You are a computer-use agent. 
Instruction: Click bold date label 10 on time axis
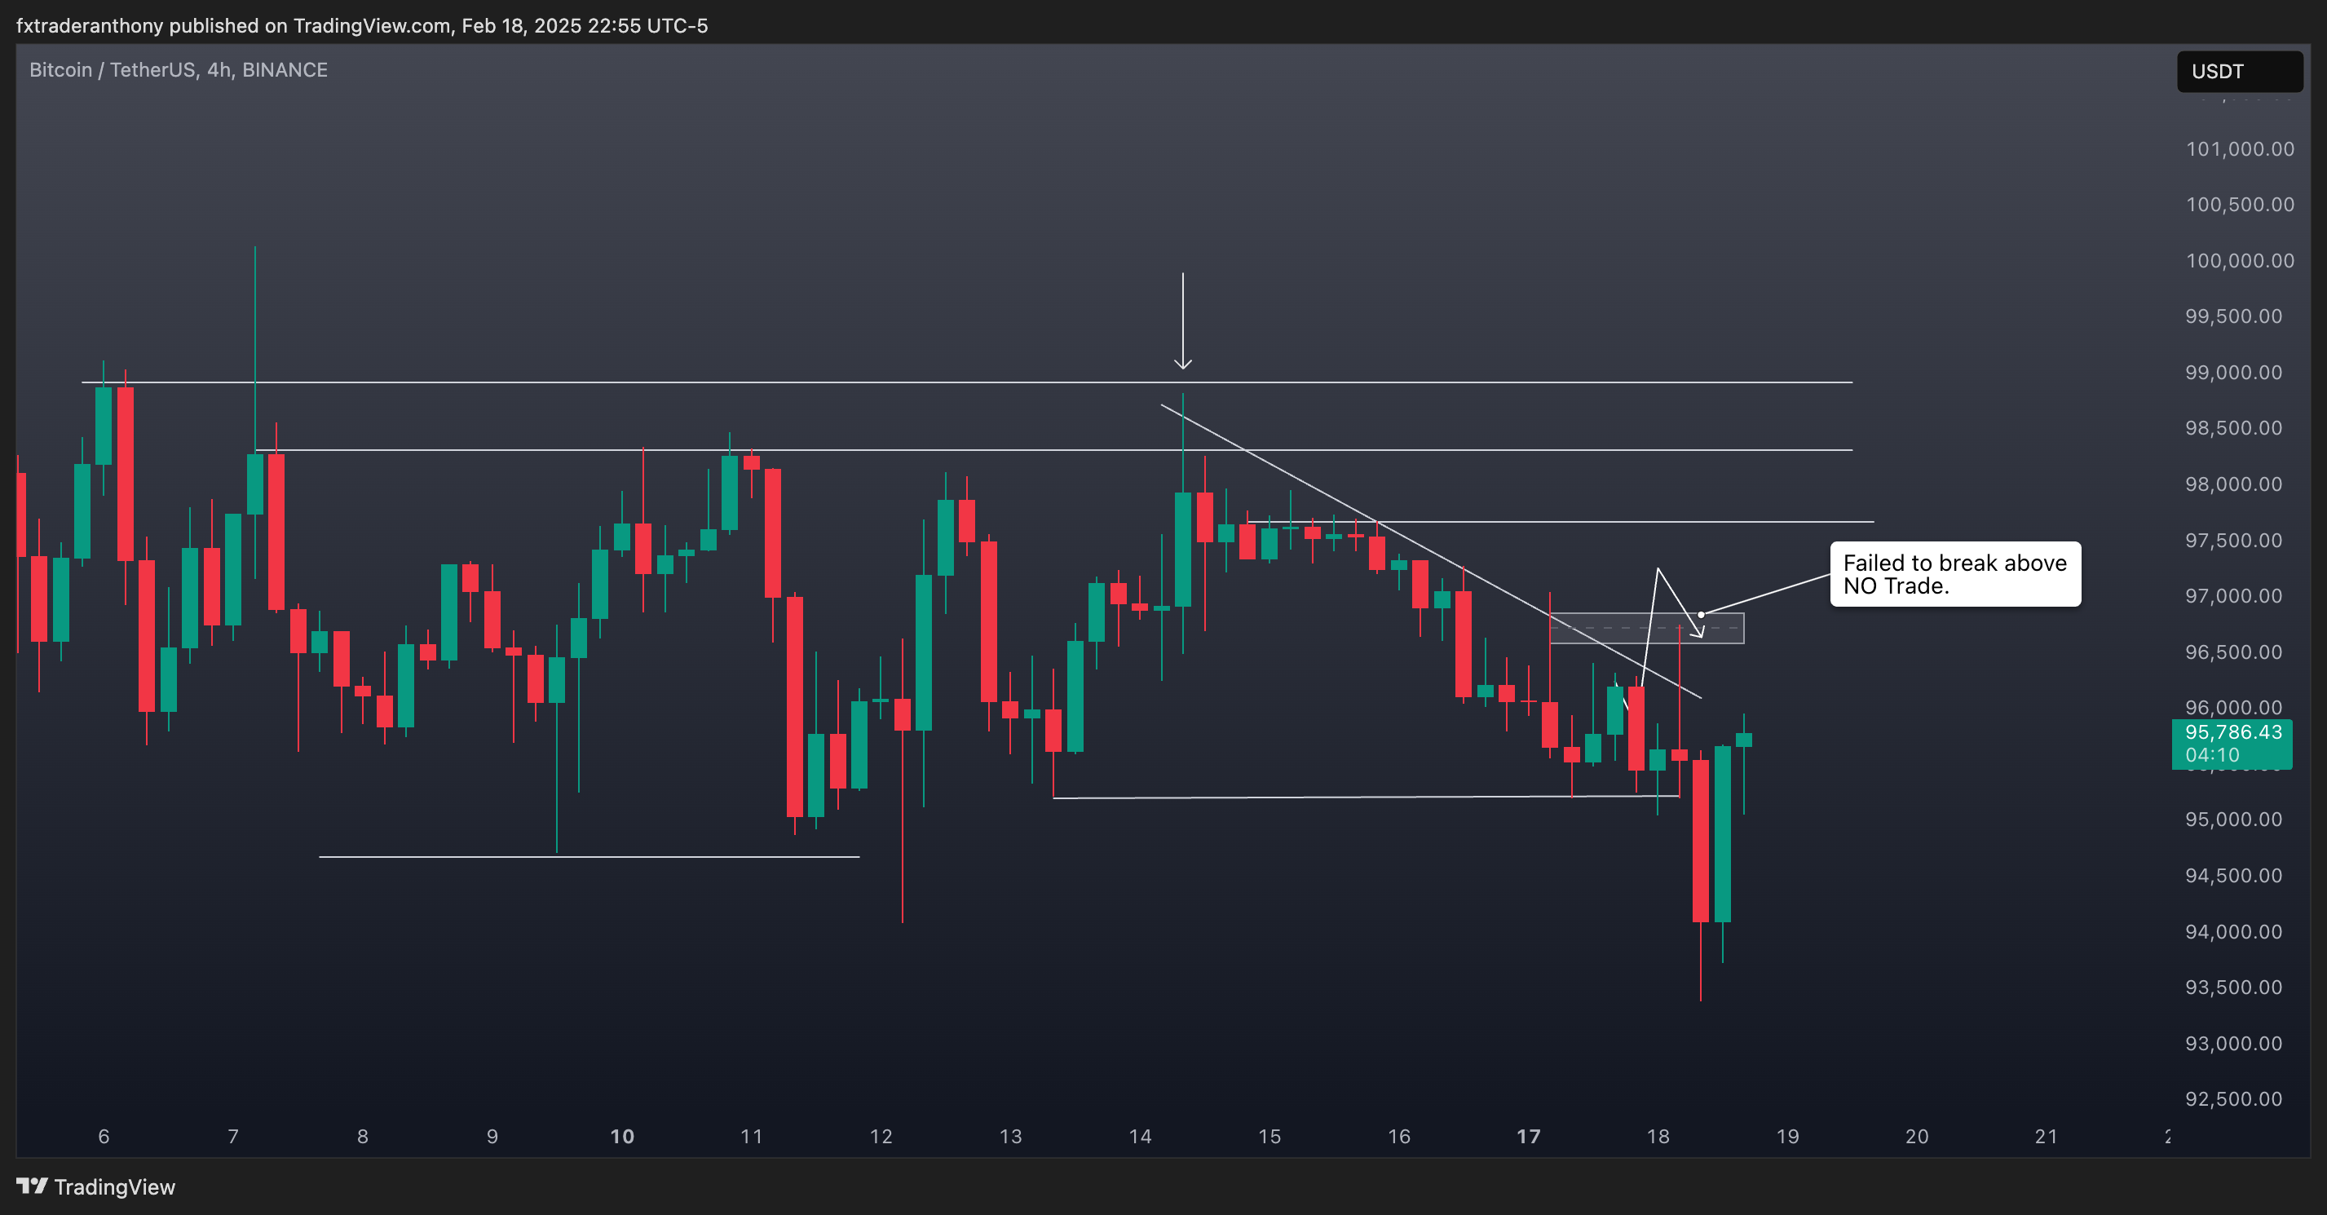[622, 1137]
